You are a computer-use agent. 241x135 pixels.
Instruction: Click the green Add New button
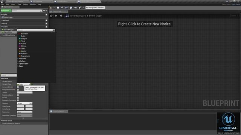[6, 10]
